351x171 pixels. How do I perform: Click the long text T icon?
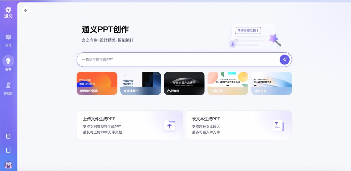click(x=278, y=125)
